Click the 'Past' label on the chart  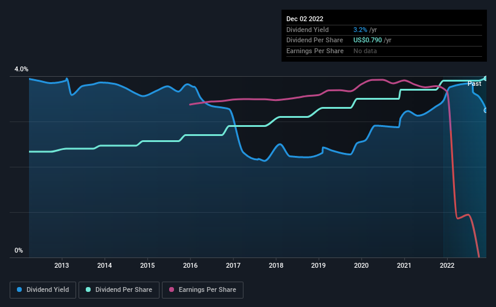point(474,83)
